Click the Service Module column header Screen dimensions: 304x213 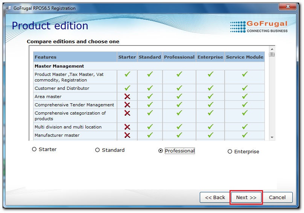point(245,57)
